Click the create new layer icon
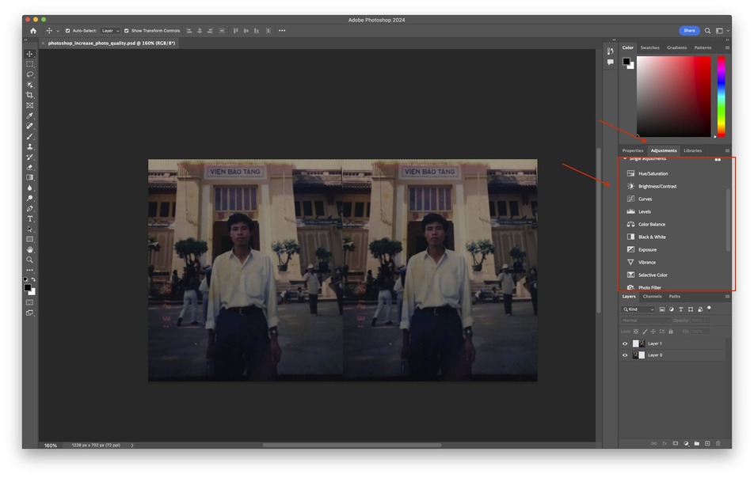 click(707, 443)
